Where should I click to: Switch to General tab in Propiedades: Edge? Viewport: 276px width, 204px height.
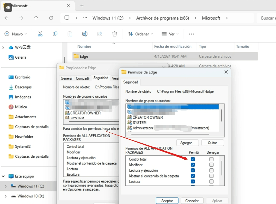pos(66,78)
